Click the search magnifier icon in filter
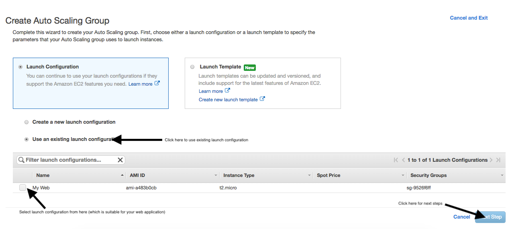 coord(21,160)
